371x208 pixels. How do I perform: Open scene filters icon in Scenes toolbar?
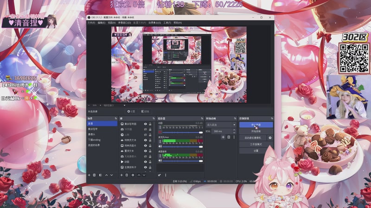tap(100, 175)
